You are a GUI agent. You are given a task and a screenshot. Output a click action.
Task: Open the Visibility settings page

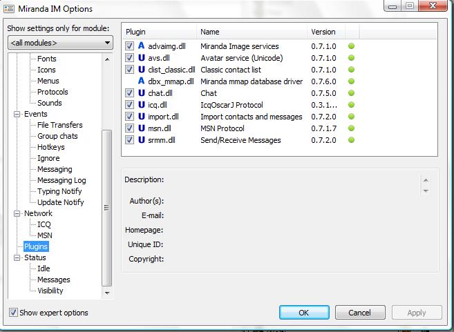point(50,291)
